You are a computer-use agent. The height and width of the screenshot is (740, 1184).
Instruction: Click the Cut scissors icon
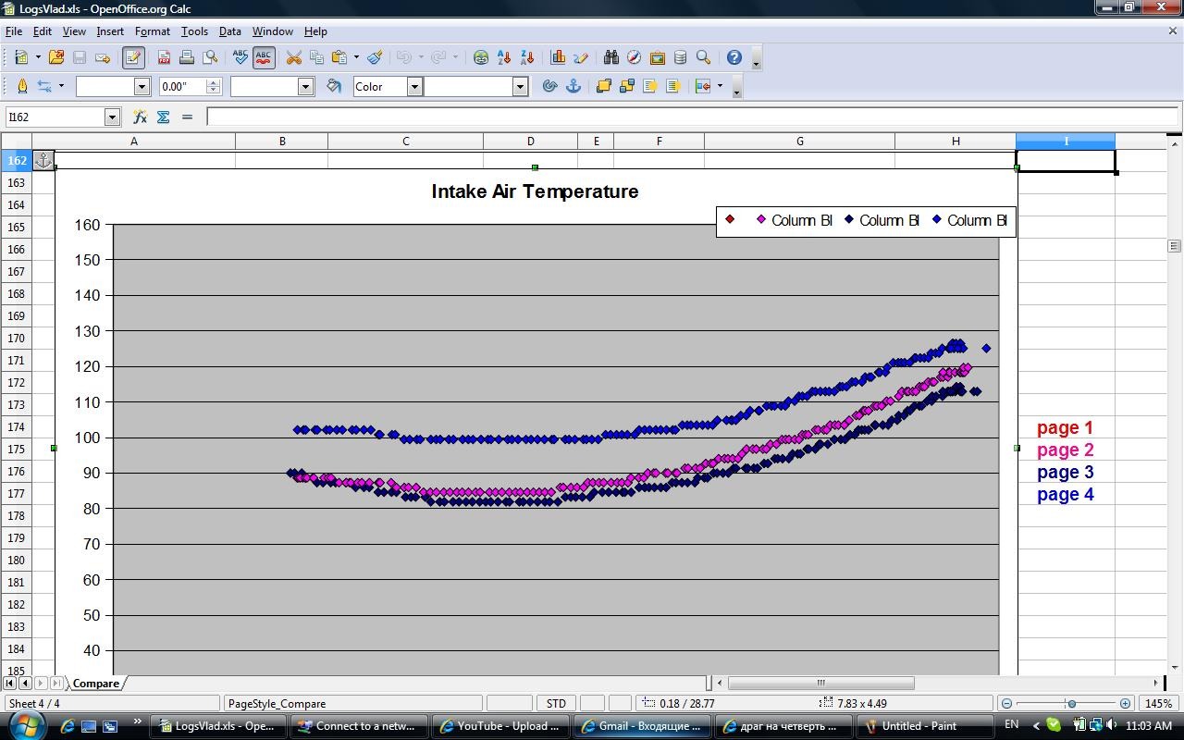click(x=294, y=57)
